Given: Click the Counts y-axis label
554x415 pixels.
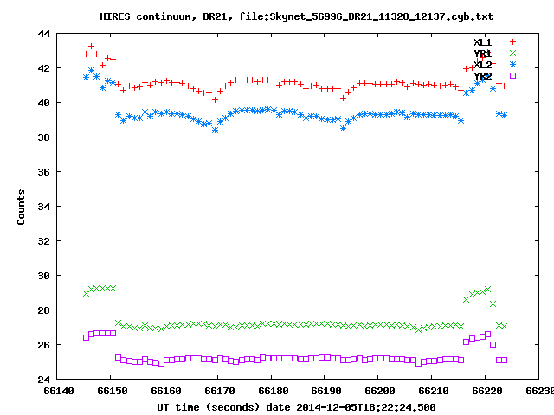Looking at the screenshot, I should 21,207.
